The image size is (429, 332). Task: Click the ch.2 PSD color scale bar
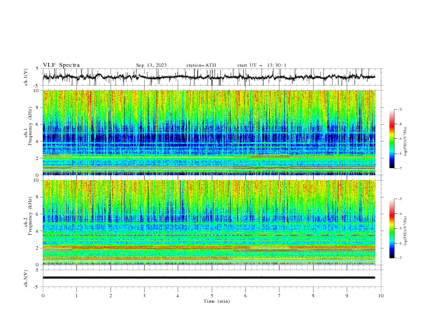coord(392,228)
